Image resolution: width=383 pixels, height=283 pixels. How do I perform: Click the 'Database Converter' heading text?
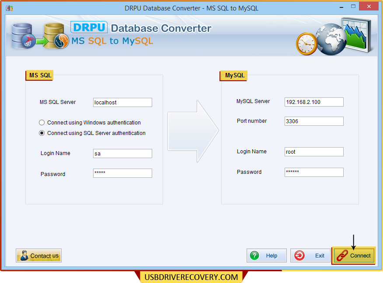click(x=161, y=28)
